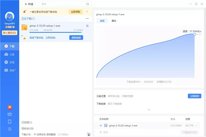Click the user avatar bird icon

tap(10, 16)
